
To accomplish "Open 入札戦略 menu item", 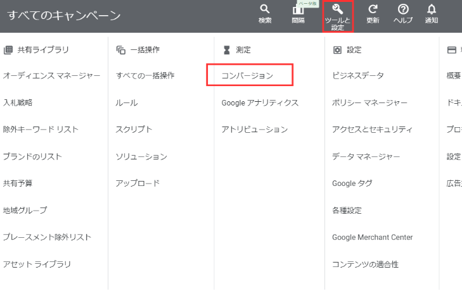I will 18,102.
